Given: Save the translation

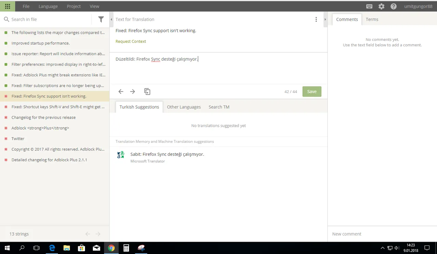Looking at the screenshot, I should point(312,91).
